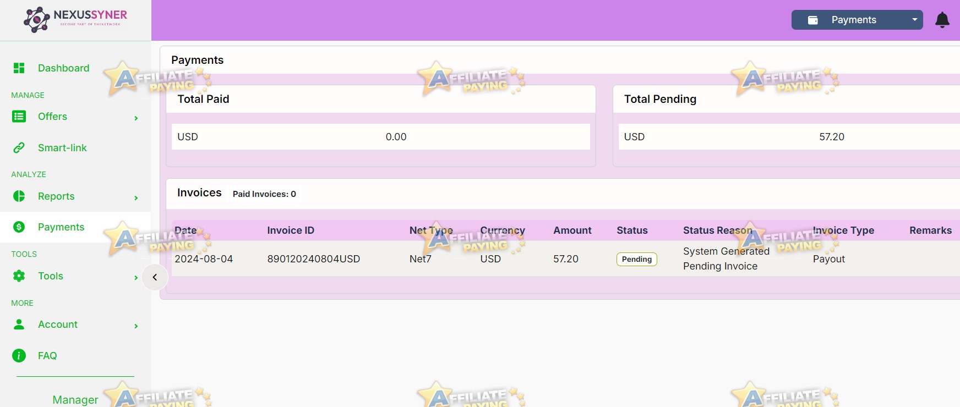This screenshot has width=960, height=407.
Task: Expand the Offers submenu chevron
Action: (x=136, y=118)
